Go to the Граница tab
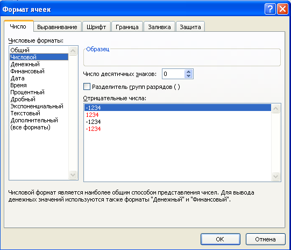Screen dimensions: 291x250 (127, 27)
